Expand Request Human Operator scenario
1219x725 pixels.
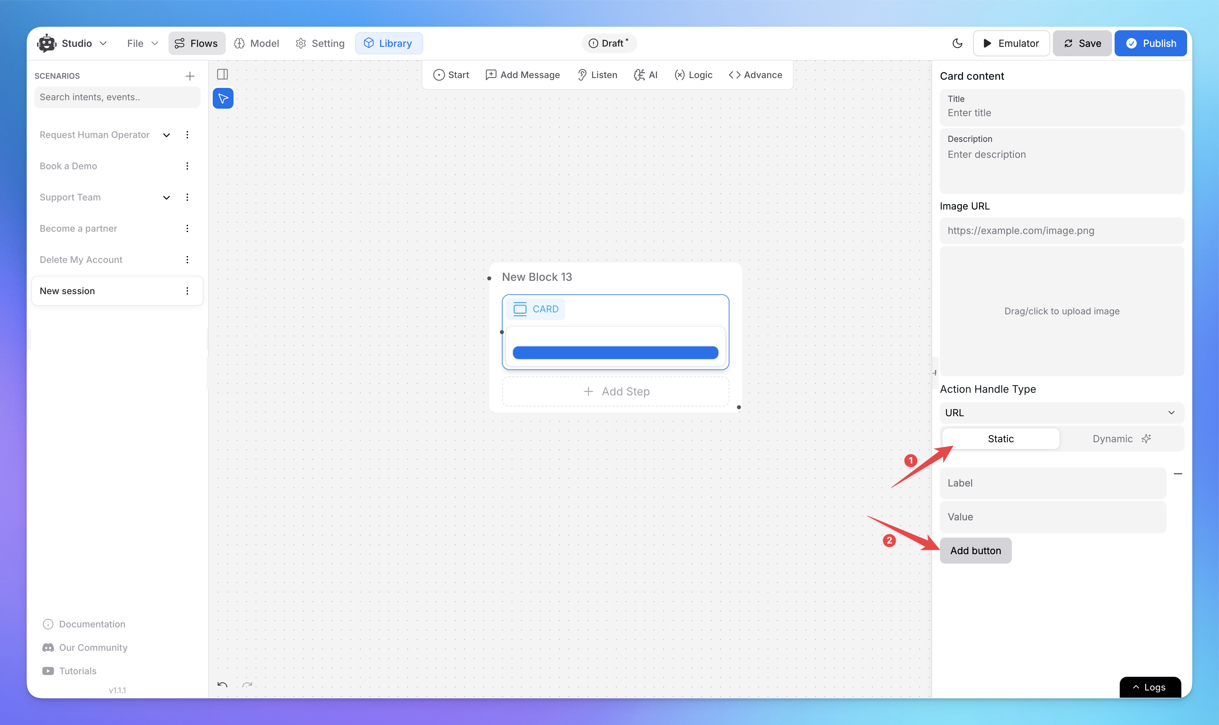(167, 135)
